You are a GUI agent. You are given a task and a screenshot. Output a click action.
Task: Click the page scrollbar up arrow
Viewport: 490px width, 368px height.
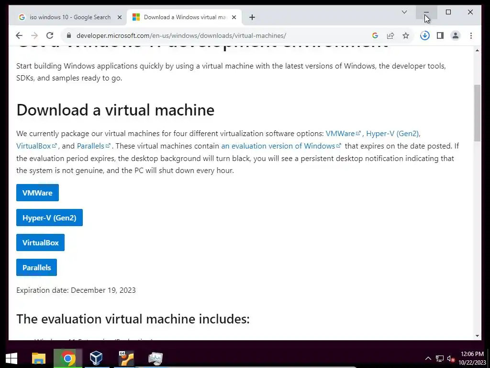477,50
